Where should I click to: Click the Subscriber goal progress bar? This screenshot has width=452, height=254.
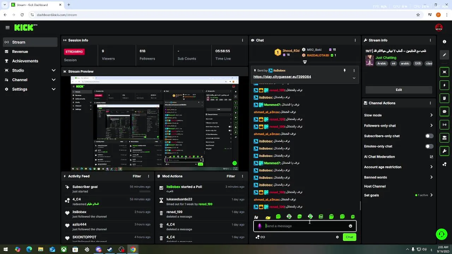pos(145,192)
